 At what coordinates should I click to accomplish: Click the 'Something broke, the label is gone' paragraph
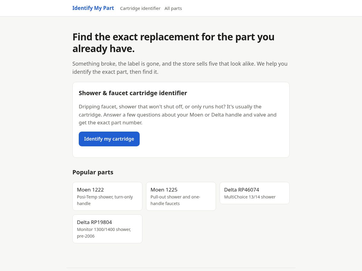click(x=180, y=68)
